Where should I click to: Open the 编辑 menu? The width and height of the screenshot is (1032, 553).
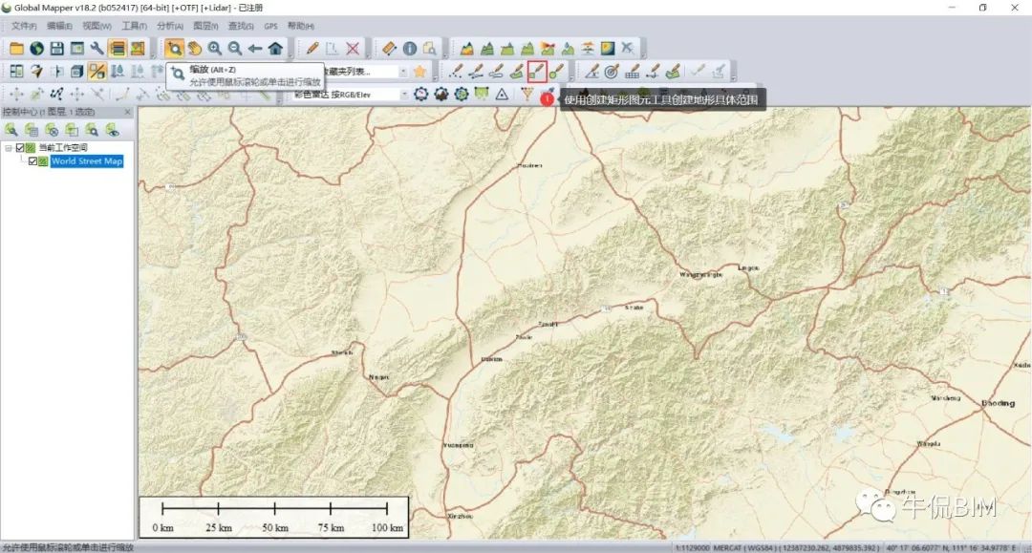pyautogui.click(x=59, y=26)
